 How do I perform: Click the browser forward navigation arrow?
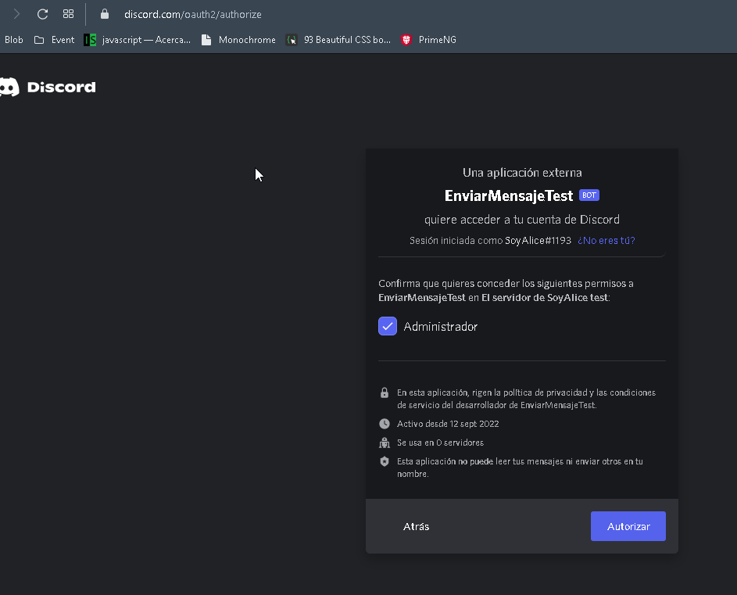pyautogui.click(x=16, y=13)
